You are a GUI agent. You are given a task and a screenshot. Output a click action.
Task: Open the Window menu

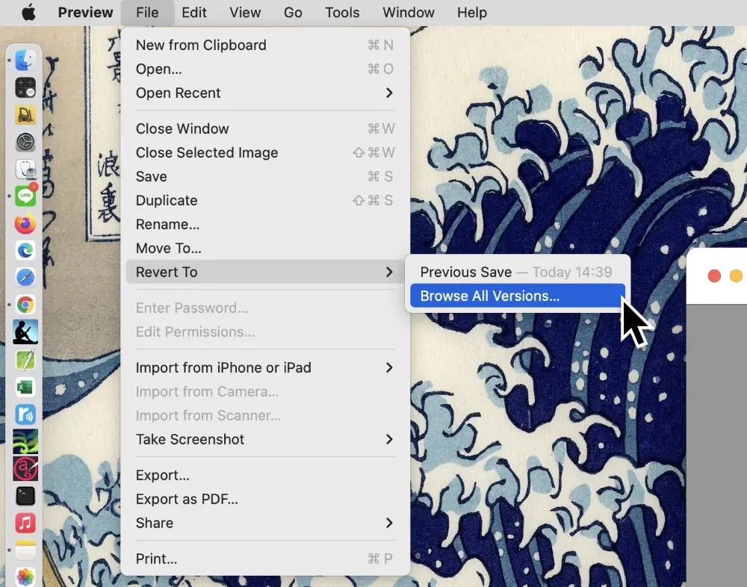(409, 13)
